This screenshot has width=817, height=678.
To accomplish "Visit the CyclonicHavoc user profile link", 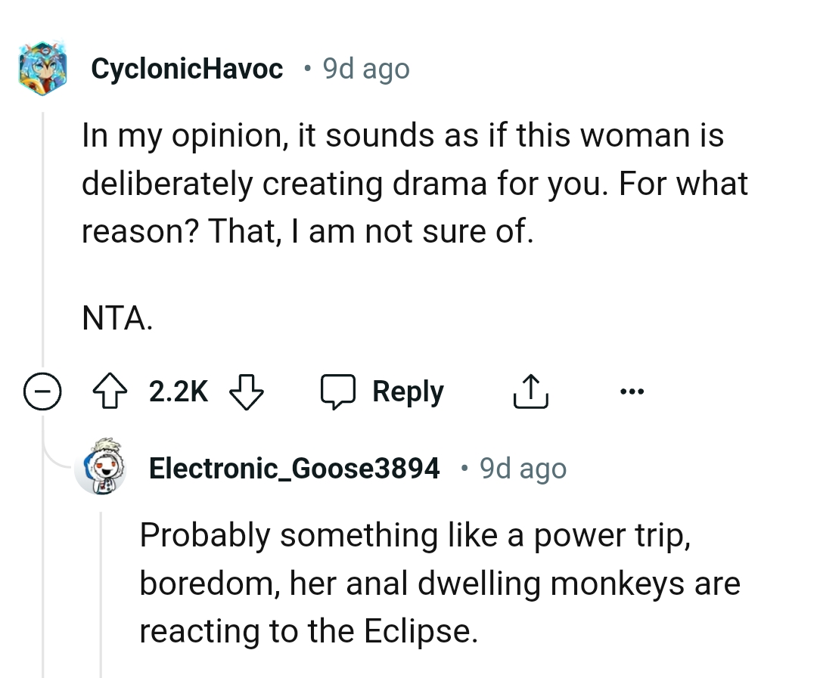I will [x=187, y=69].
